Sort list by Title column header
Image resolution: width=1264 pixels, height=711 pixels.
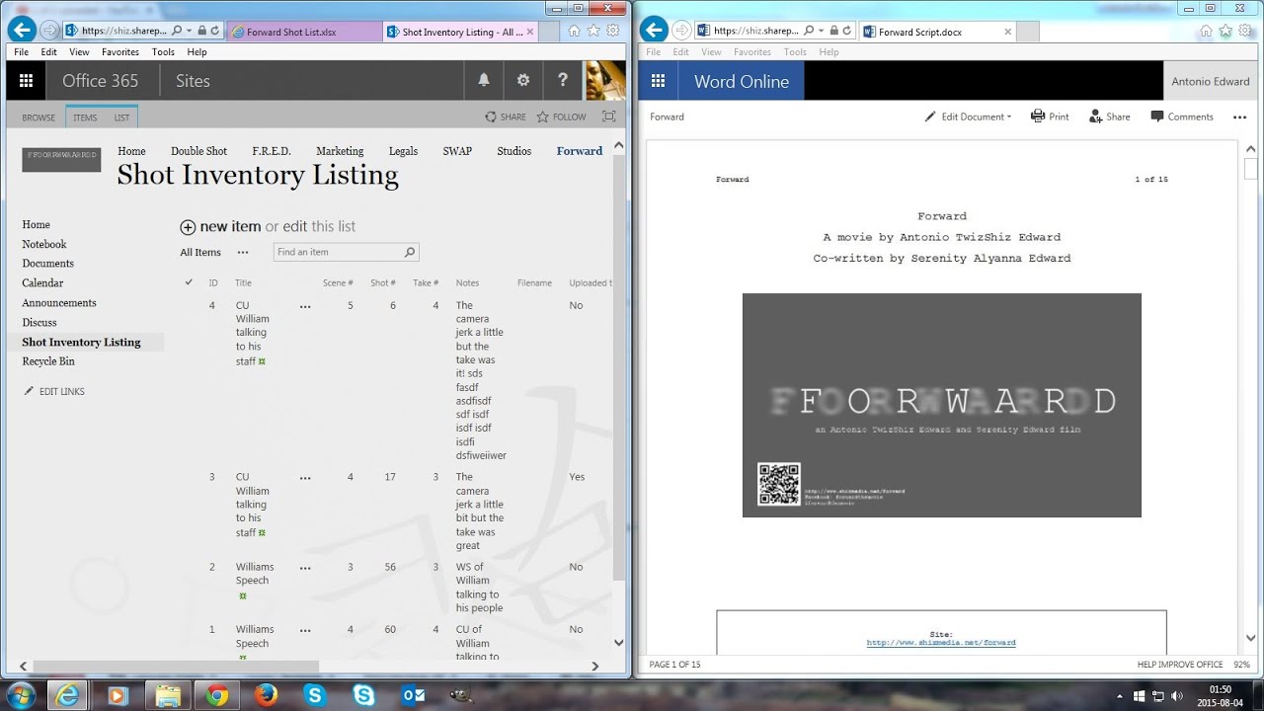coord(243,283)
